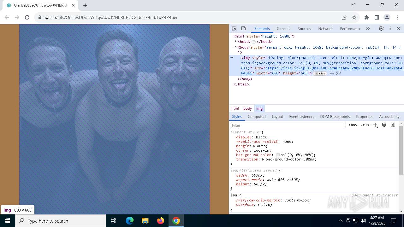Open tab search dropdown chevron
The width and height of the screenshot is (404, 227).
(x=353, y=4)
